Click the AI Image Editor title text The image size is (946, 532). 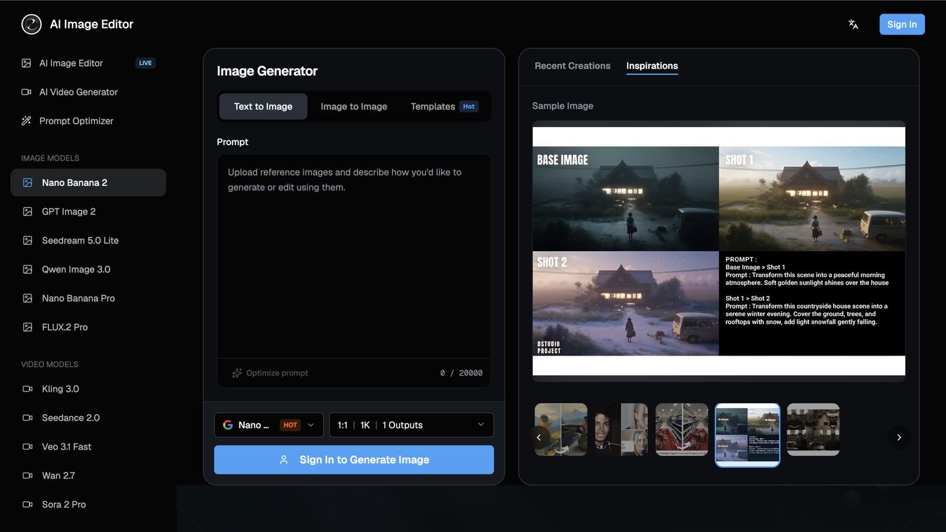click(92, 24)
